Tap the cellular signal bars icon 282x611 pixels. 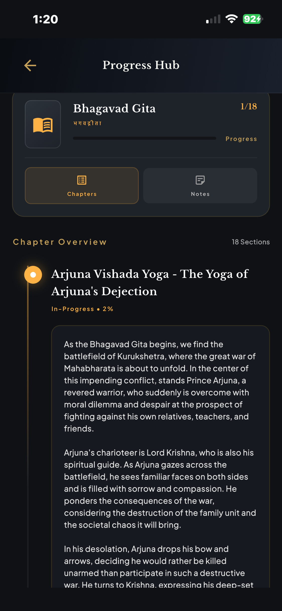point(213,19)
